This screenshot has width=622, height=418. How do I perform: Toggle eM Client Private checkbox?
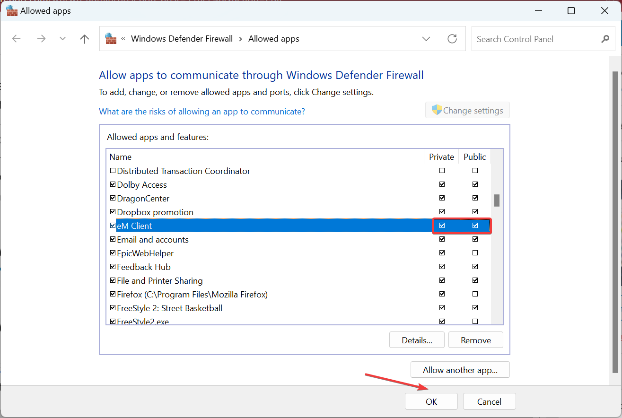pos(442,226)
